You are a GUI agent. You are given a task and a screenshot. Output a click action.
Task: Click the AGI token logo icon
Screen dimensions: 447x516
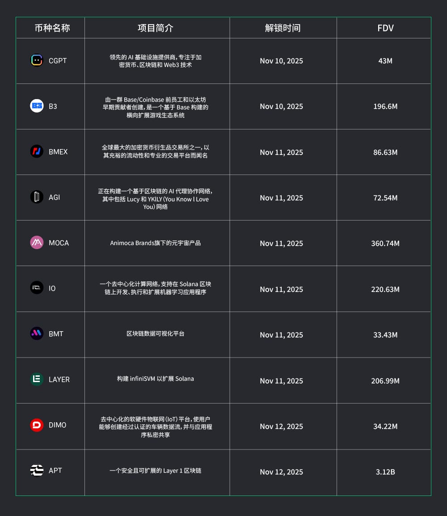point(37,197)
